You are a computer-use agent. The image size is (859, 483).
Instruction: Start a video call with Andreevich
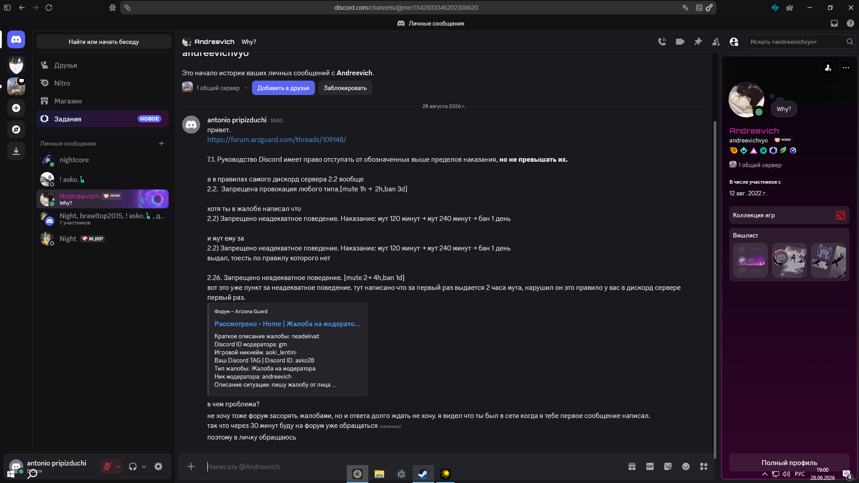[680, 42]
